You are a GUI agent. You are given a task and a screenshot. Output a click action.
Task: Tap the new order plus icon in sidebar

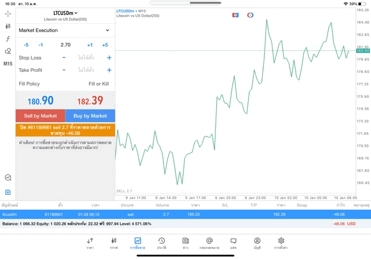tap(8, 192)
